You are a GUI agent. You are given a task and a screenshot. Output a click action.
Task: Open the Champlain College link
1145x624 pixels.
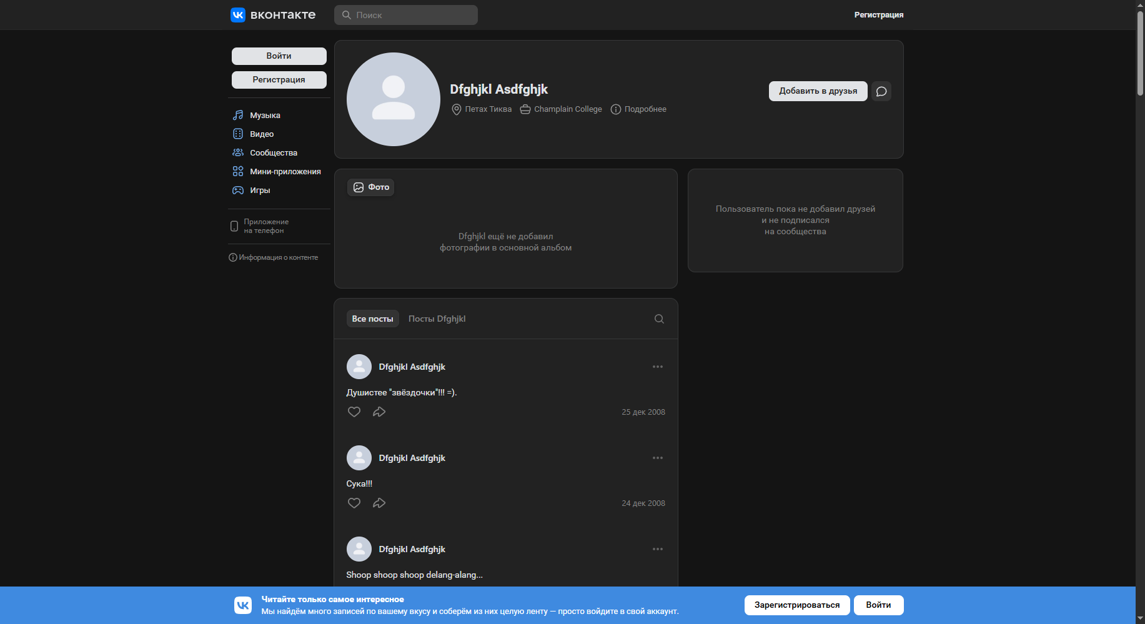(x=568, y=109)
